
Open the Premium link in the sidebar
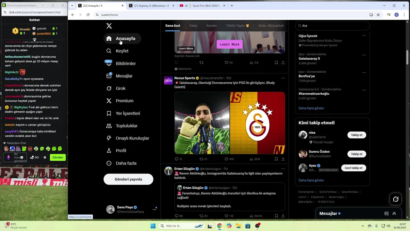(120, 101)
